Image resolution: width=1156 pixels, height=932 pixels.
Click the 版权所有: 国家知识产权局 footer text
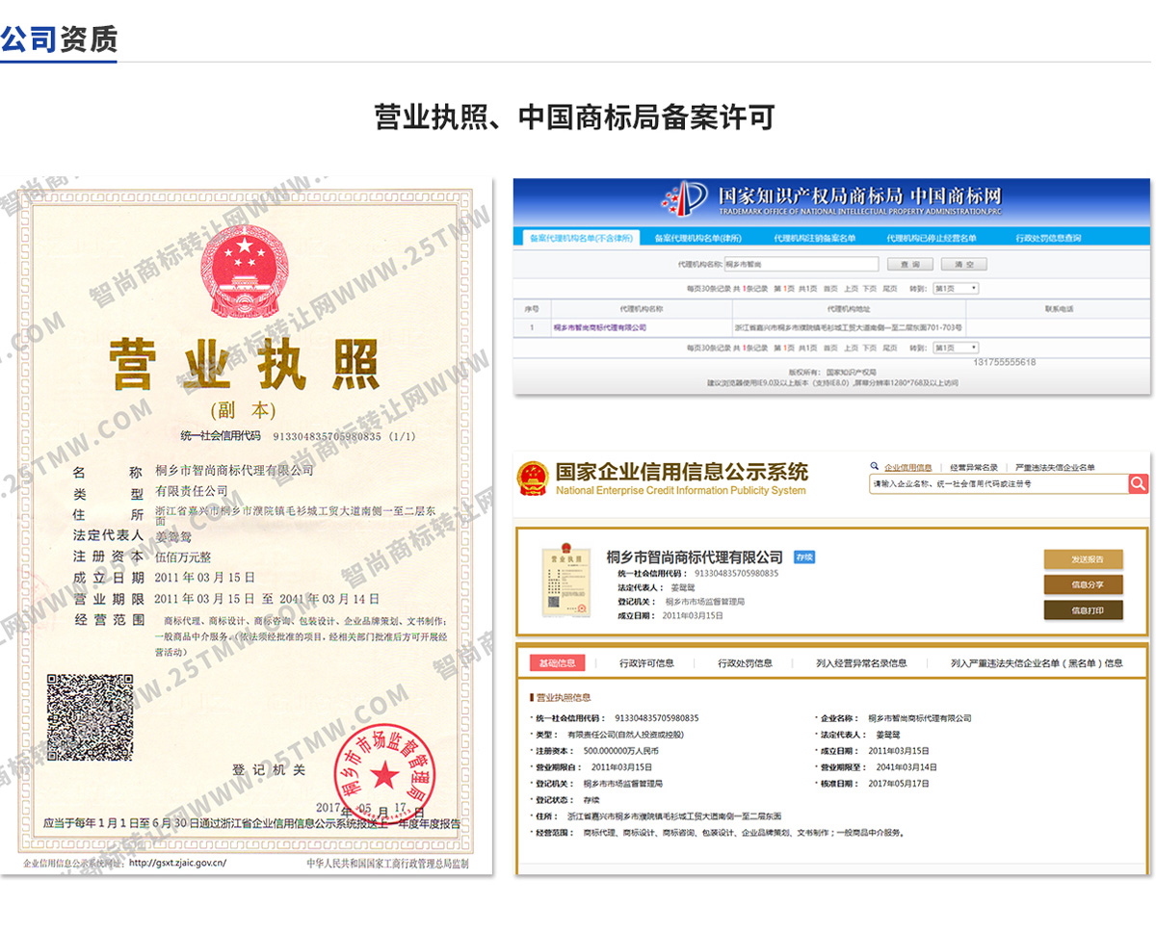(x=832, y=371)
